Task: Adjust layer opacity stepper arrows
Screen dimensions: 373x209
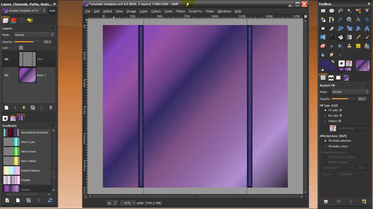Action: (54, 42)
